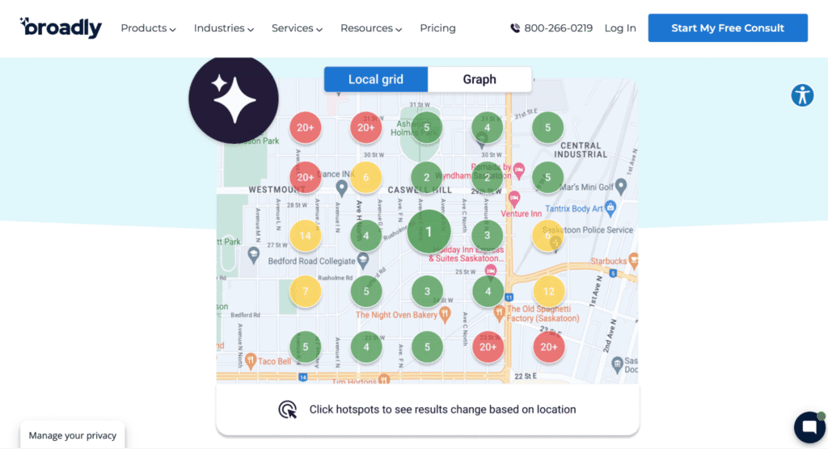Click the Ramada by Wyndham hotel pin
The width and height of the screenshot is (828, 449).
tap(519, 170)
